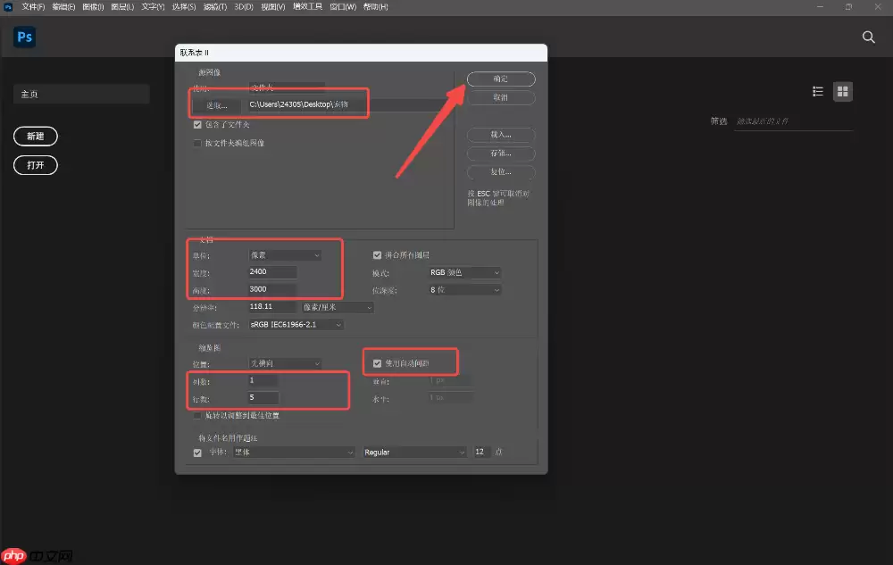Click the 确定 confirm button
Viewport: 893px width, 565px height.
501,79
